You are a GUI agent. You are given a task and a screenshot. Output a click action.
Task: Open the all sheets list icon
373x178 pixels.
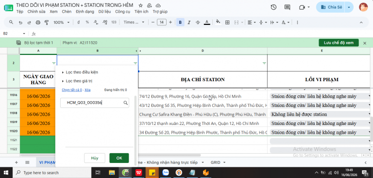click(27, 162)
